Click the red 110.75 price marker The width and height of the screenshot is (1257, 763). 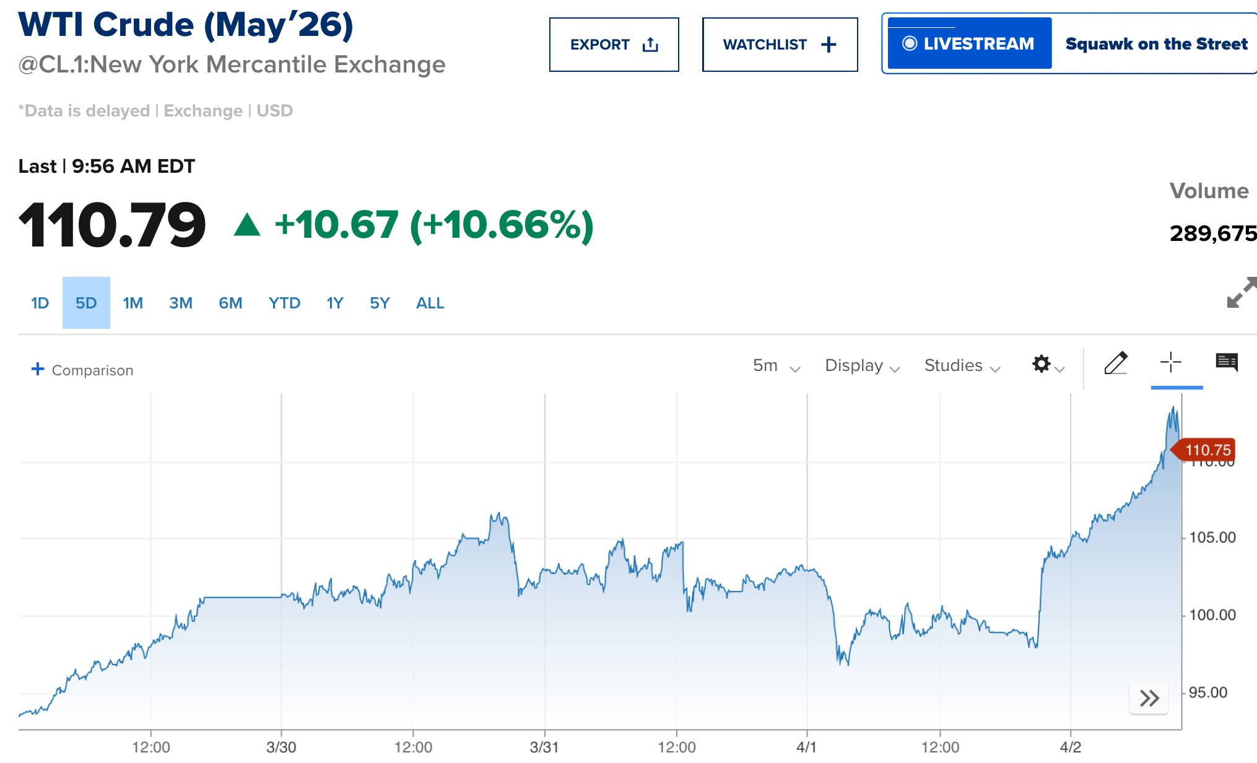point(1206,450)
